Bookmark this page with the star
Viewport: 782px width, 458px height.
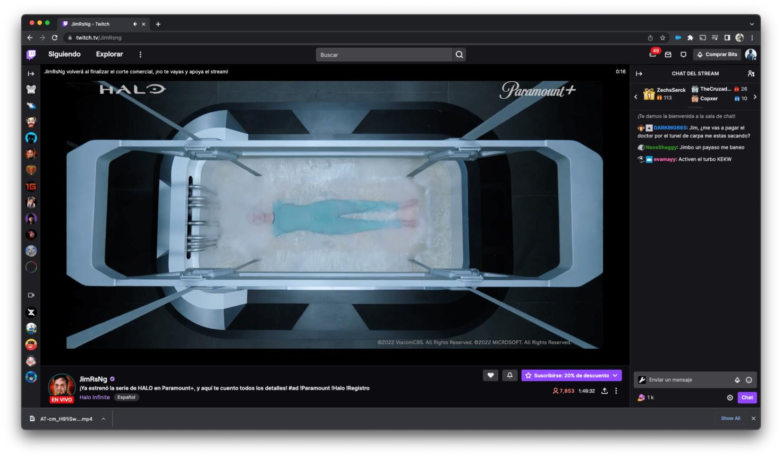click(x=662, y=38)
